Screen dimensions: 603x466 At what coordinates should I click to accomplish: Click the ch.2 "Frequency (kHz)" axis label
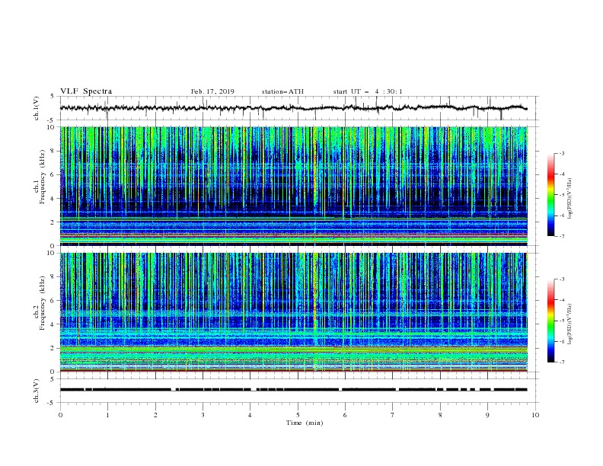click(x=43, y=303)
